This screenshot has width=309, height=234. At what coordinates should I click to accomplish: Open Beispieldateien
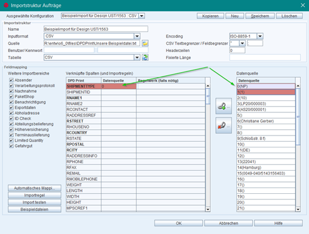point(34,210)
